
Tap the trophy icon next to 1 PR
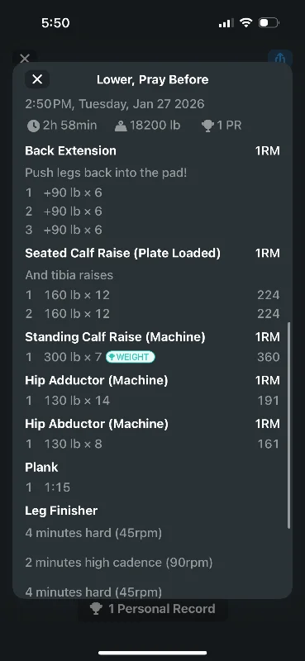pyautogui.click(x=207, y=126)
